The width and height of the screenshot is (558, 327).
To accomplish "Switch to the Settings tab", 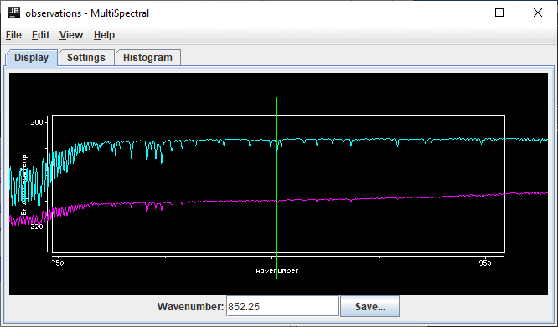I will 86,58.
